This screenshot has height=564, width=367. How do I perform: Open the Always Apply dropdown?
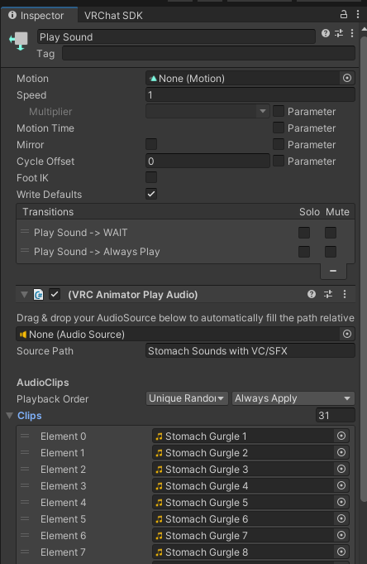(293, 398)
